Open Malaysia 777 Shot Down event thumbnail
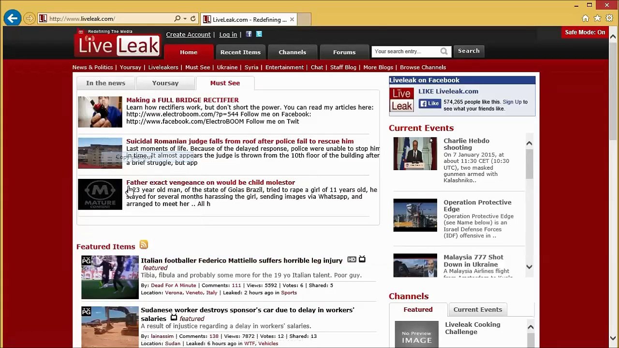Screen dimensions: 619x348 [x=415, y=265]
